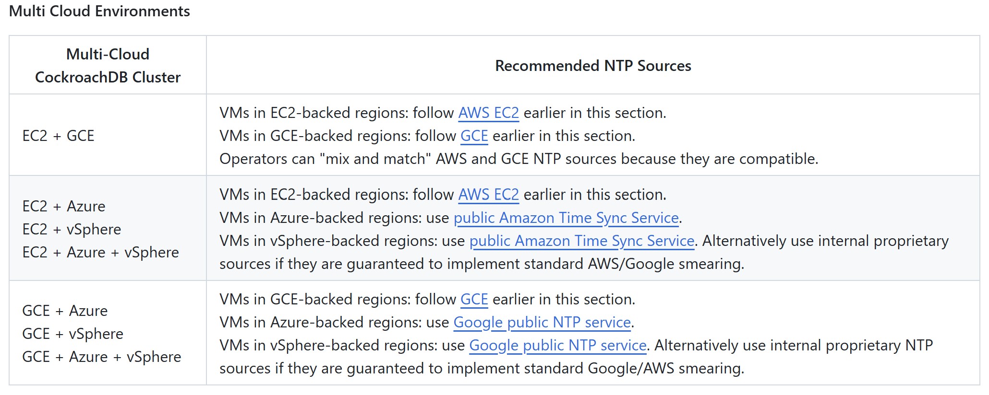This screenshot has height=395, width=989.
Task: Open Amazon Time Sync link for vSphere-backed regions
Action: pyautogui.click(x=581, y=241)
